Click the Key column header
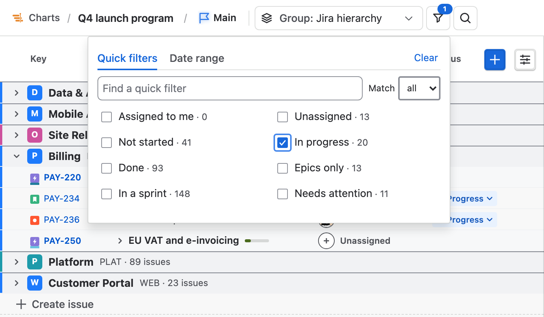Screen dimensions: 544x317 39,59
